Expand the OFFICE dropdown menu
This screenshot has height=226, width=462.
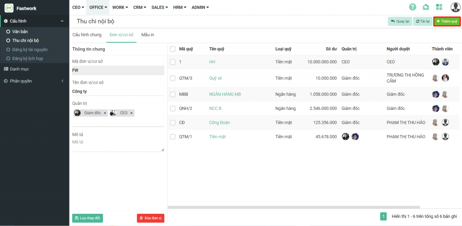(98, 7)
